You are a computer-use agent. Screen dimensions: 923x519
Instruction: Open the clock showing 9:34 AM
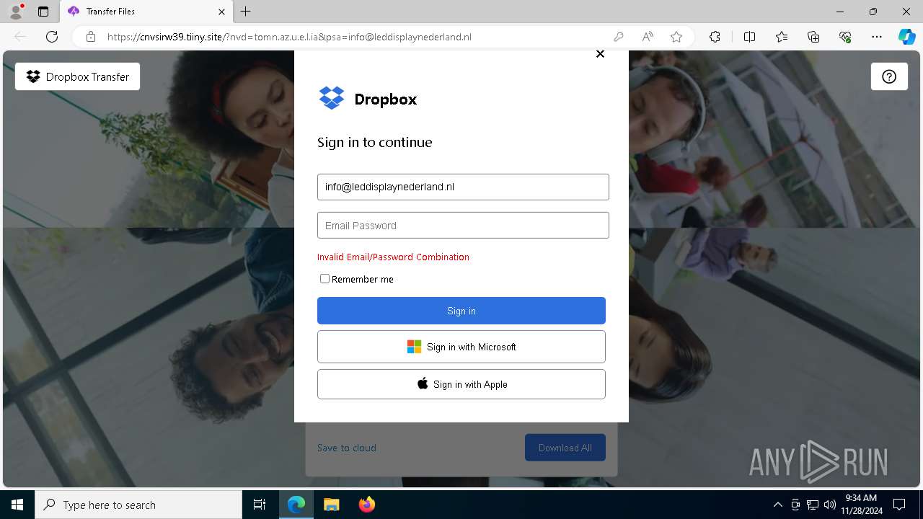coord(862,505)
